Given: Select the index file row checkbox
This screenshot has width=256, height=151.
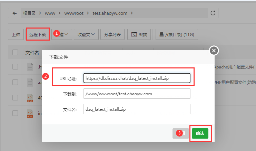Looking at the screenshot, I should click(15, 113).
